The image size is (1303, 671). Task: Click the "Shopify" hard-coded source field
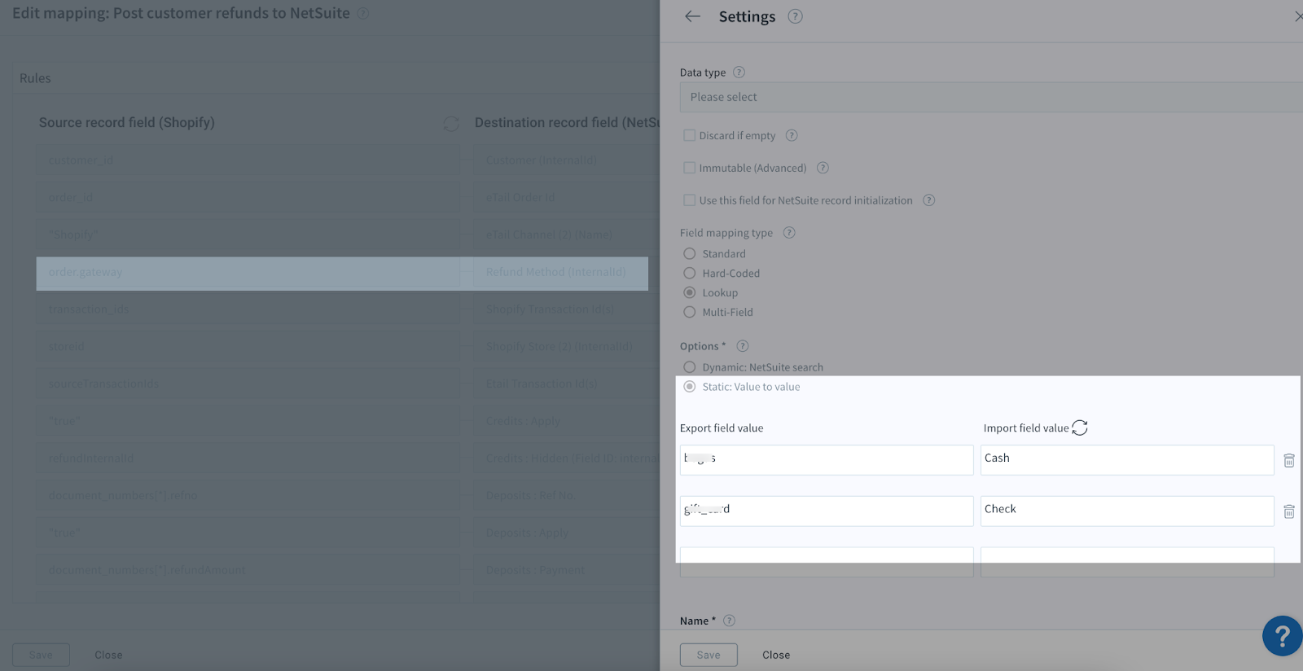[x=248, y=235]
